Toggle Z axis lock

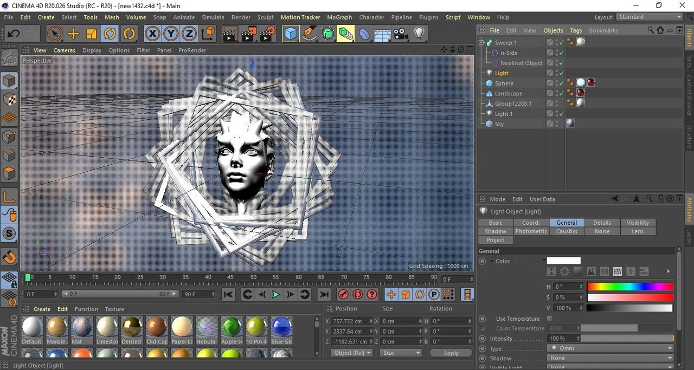click(189, 34)
